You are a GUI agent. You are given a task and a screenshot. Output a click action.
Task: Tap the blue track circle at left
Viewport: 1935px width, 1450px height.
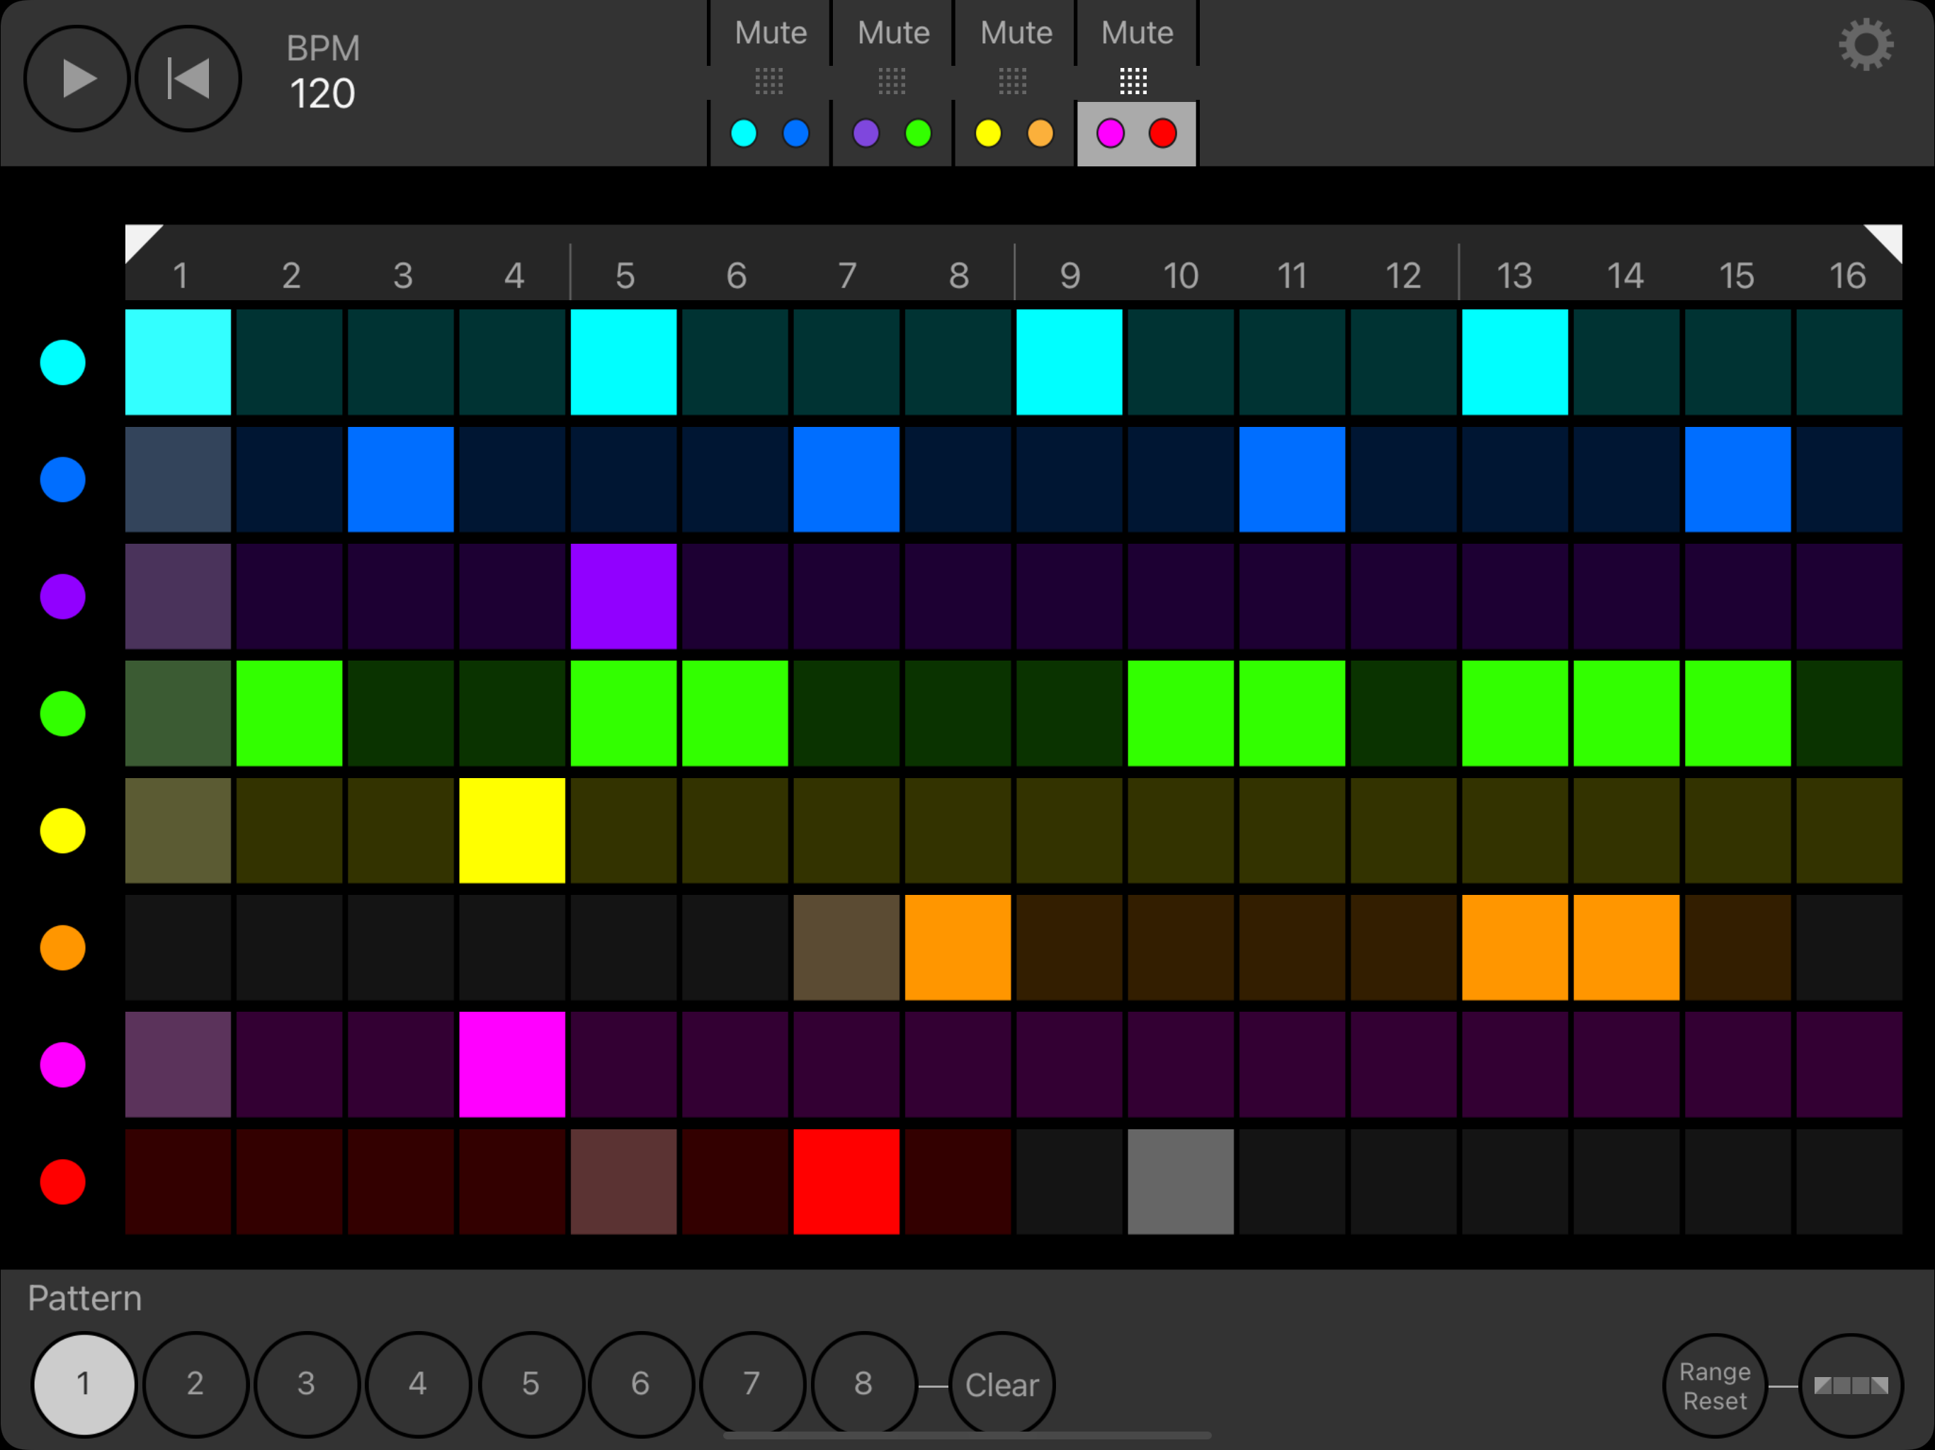[x=63, y=479]
